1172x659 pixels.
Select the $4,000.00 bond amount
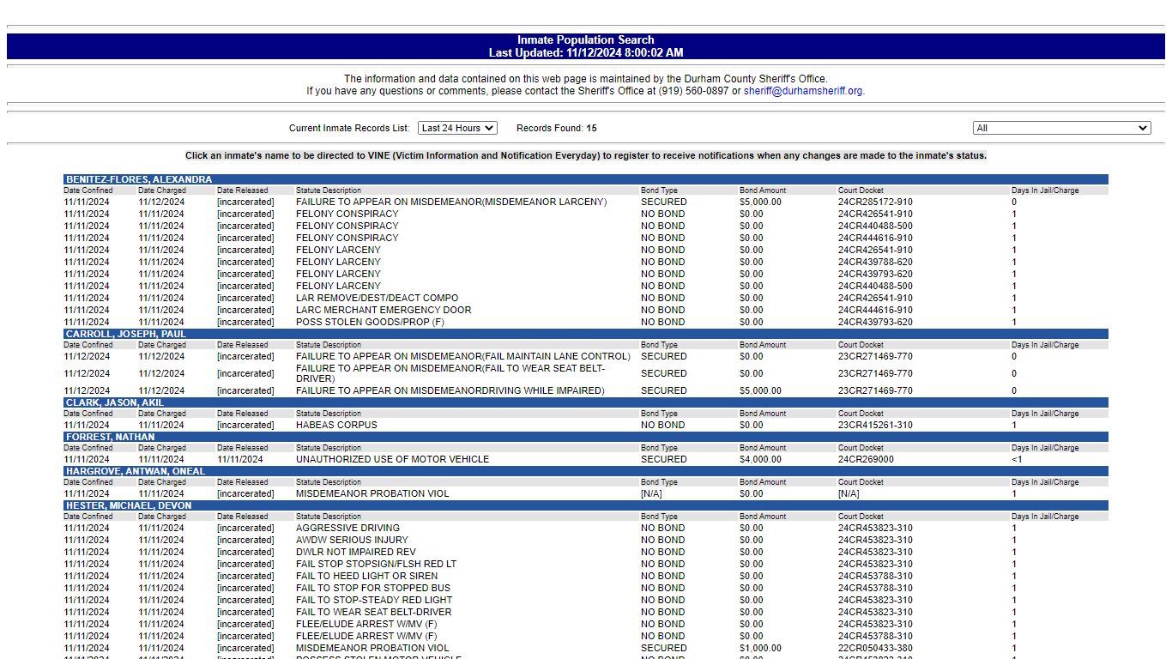coord(761,460)
